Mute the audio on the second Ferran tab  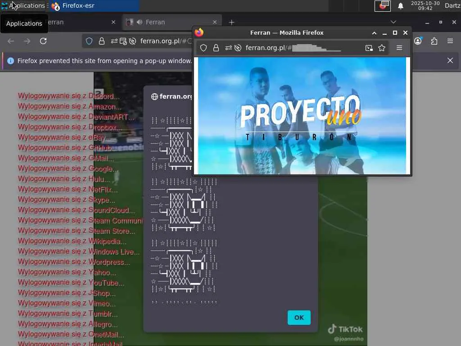tap(140, 22)
